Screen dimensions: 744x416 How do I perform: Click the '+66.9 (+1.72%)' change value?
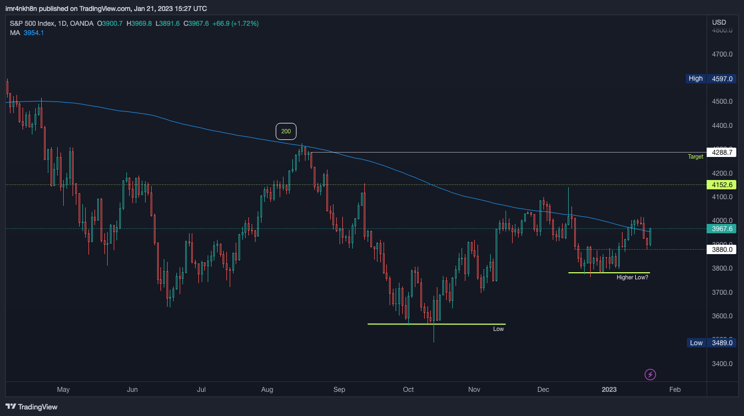(236, 24)
